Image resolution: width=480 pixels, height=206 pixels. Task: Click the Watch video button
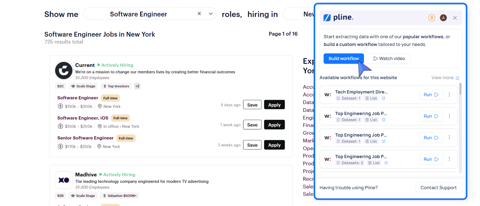(x=389, y=58)
